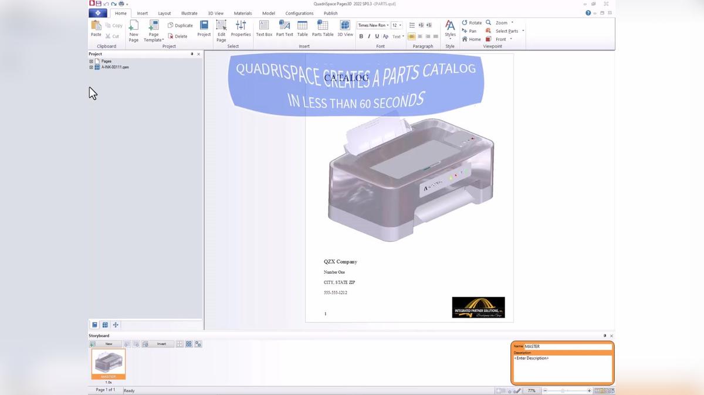Select the Pan viewpoint tool
This screenshot has height=395, width=704.
pyautogui.click(x=469, y=31)
